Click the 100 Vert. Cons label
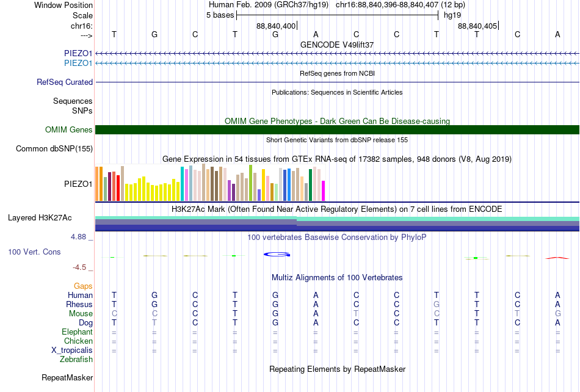 point(34,252)
